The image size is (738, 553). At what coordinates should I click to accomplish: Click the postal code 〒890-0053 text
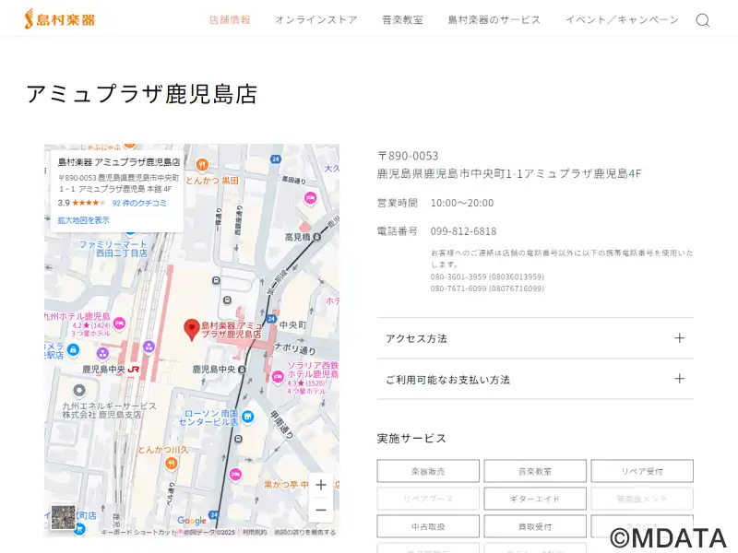coord(408,156)
